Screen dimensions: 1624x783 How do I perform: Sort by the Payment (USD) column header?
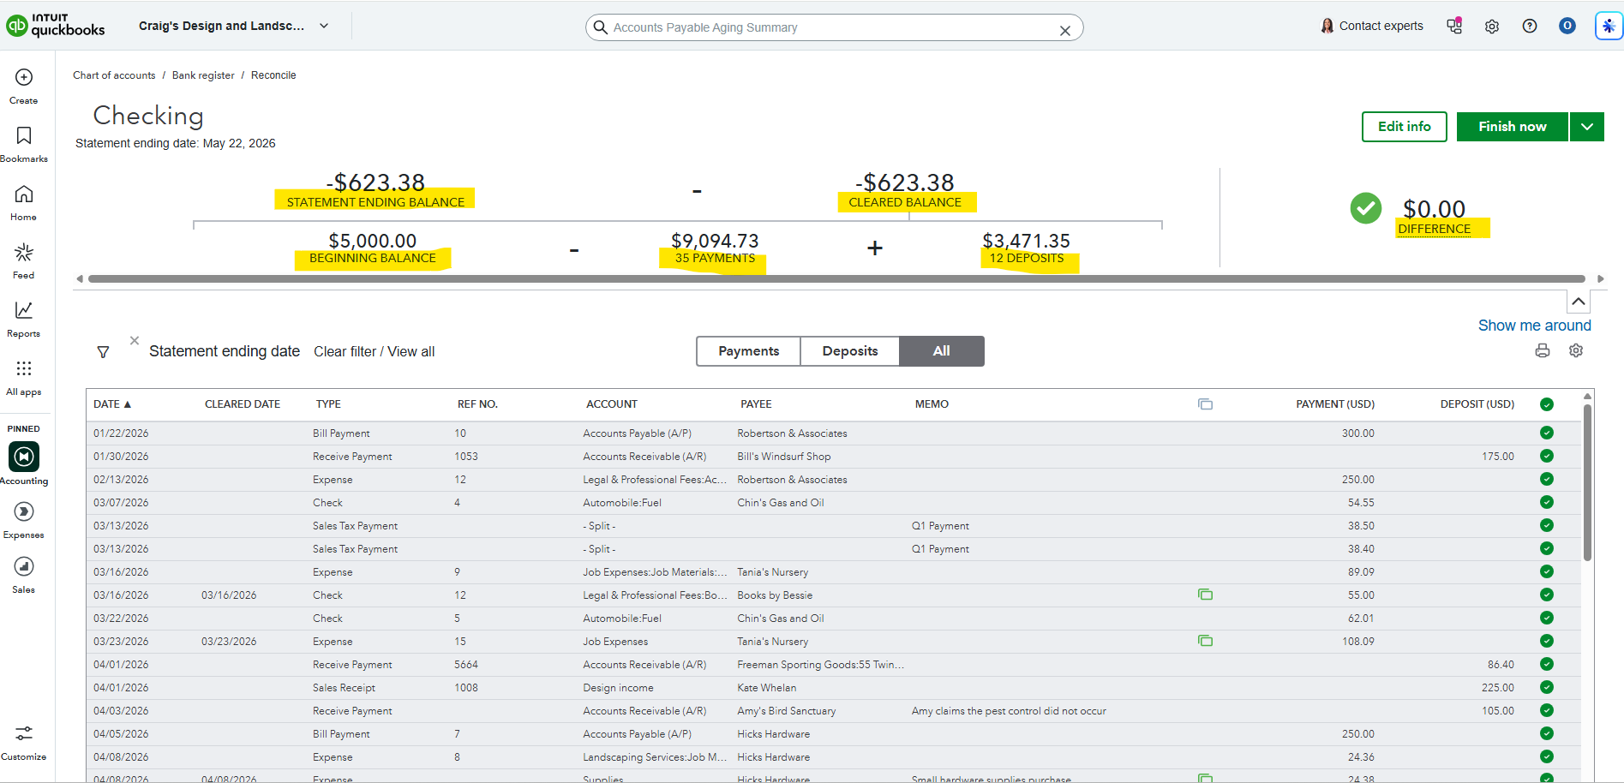1335,404
